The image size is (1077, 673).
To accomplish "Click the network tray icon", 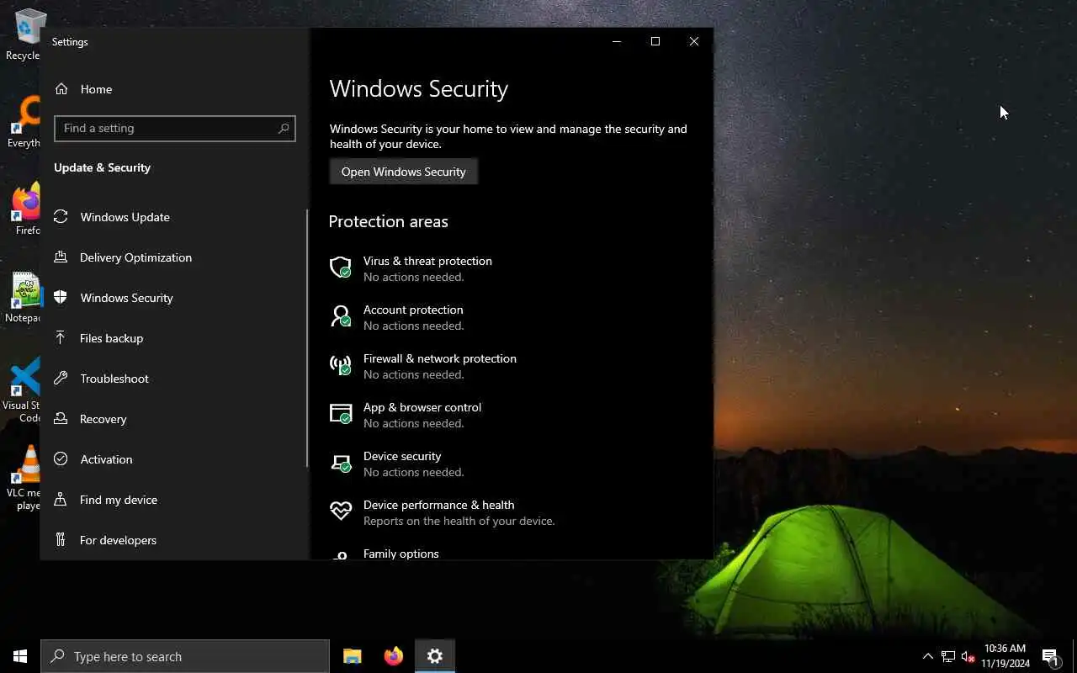I will coord(948,656).
